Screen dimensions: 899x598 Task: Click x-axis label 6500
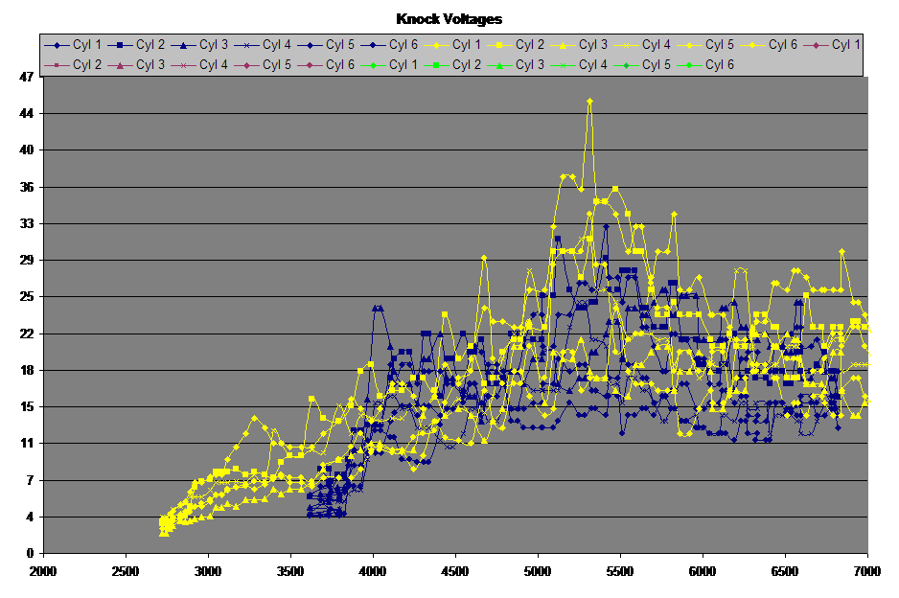(x=785, y=571)
